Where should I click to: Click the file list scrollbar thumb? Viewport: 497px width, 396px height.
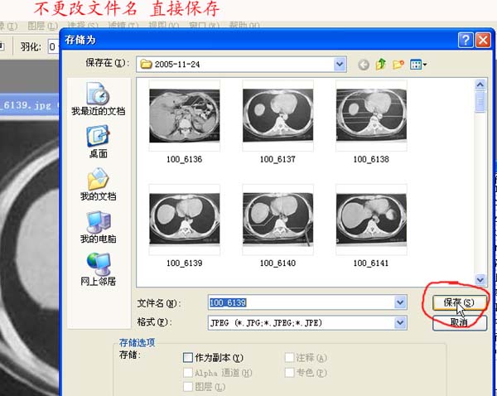[x=480, y=102]
